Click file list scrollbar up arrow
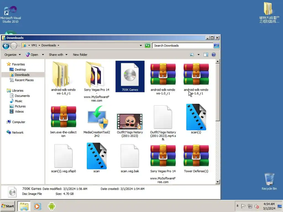283x212 pixels. pyautogui.click(x=218, y=62)
